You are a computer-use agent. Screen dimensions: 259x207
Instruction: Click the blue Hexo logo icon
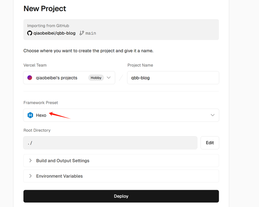(30, 115)
